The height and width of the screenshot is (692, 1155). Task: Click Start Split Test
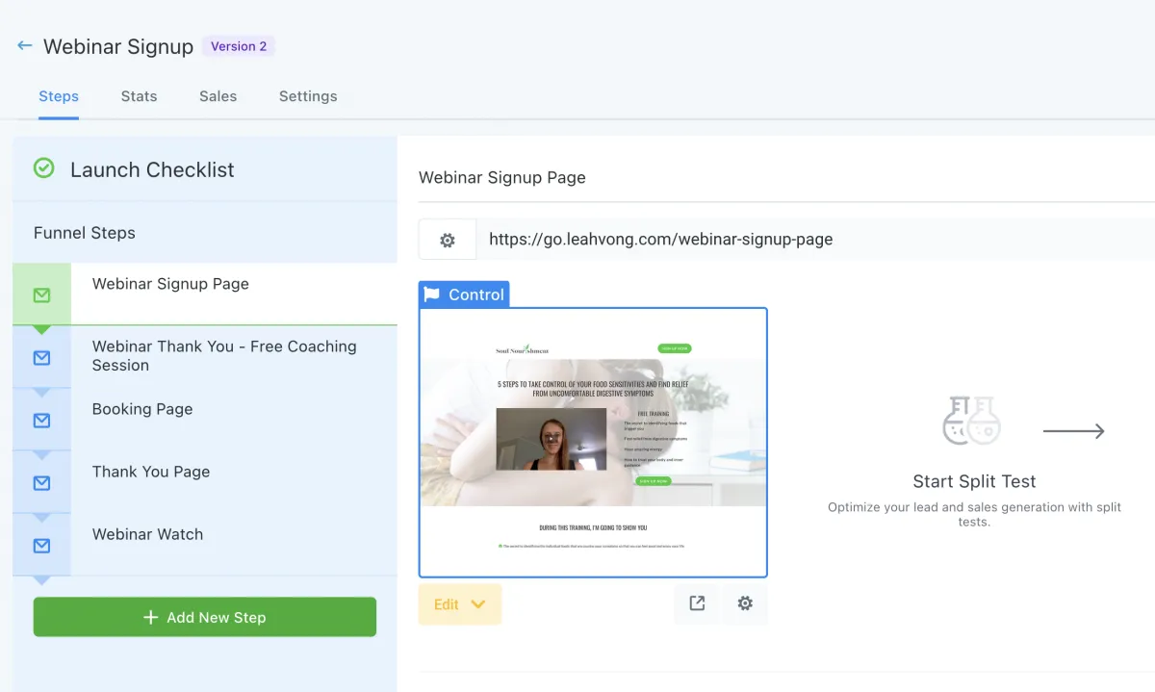click(x=973, y=481)
